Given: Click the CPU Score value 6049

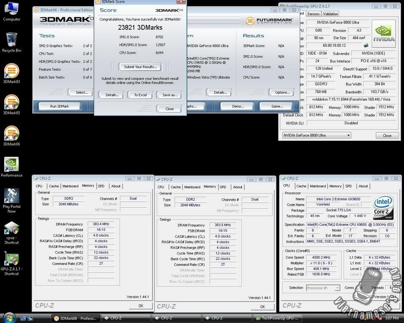Looking at the screenshot, I should click(x=159, y=53).
